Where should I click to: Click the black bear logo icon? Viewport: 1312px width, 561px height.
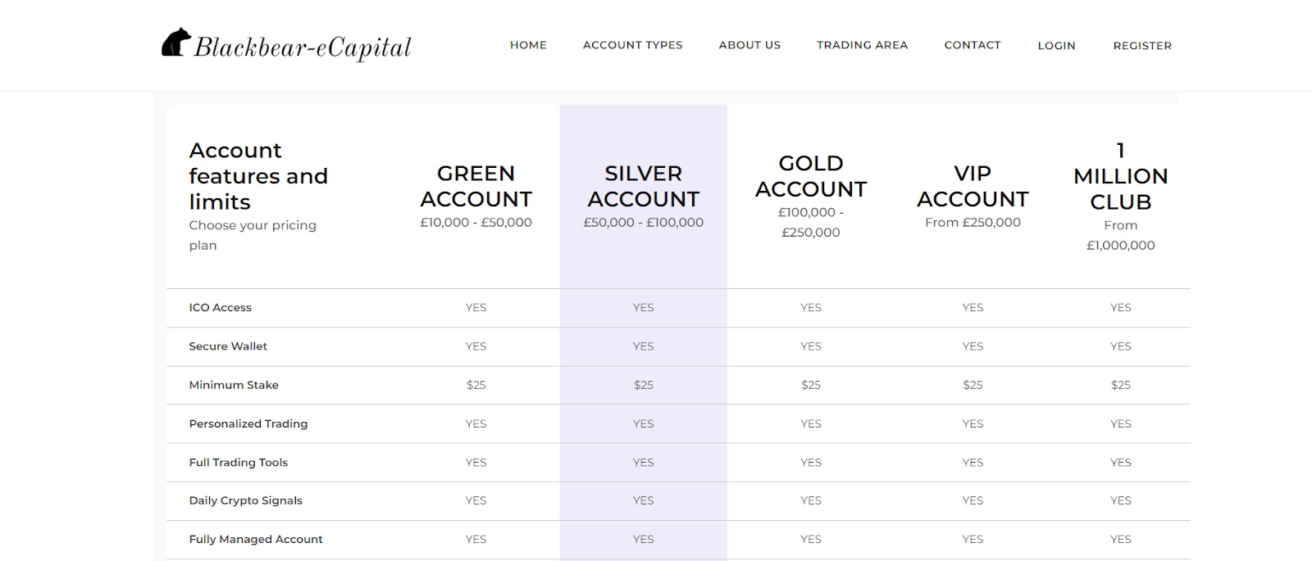[175, 43]
